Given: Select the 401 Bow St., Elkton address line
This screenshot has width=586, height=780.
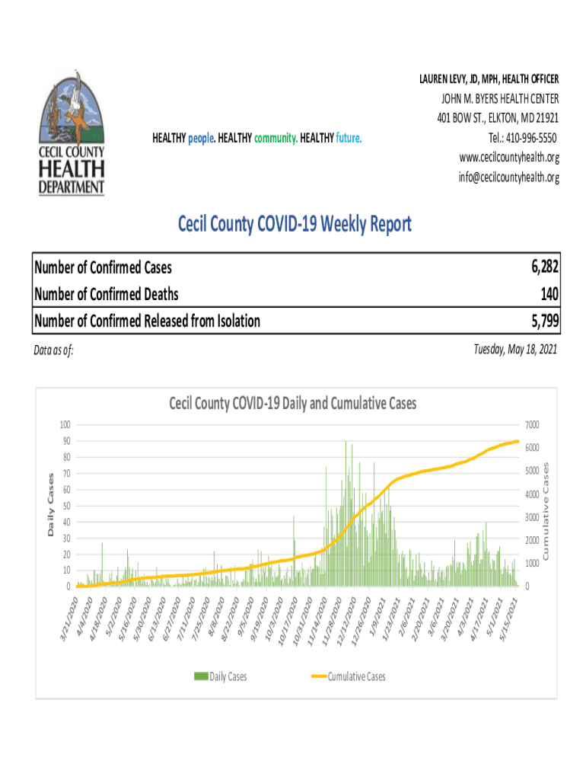Looking at the screenshot, I should click(x=498, y=118).
